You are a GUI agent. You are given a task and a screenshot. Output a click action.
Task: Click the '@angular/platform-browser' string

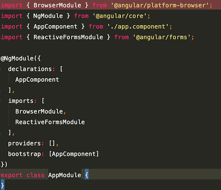pos(160,5)
